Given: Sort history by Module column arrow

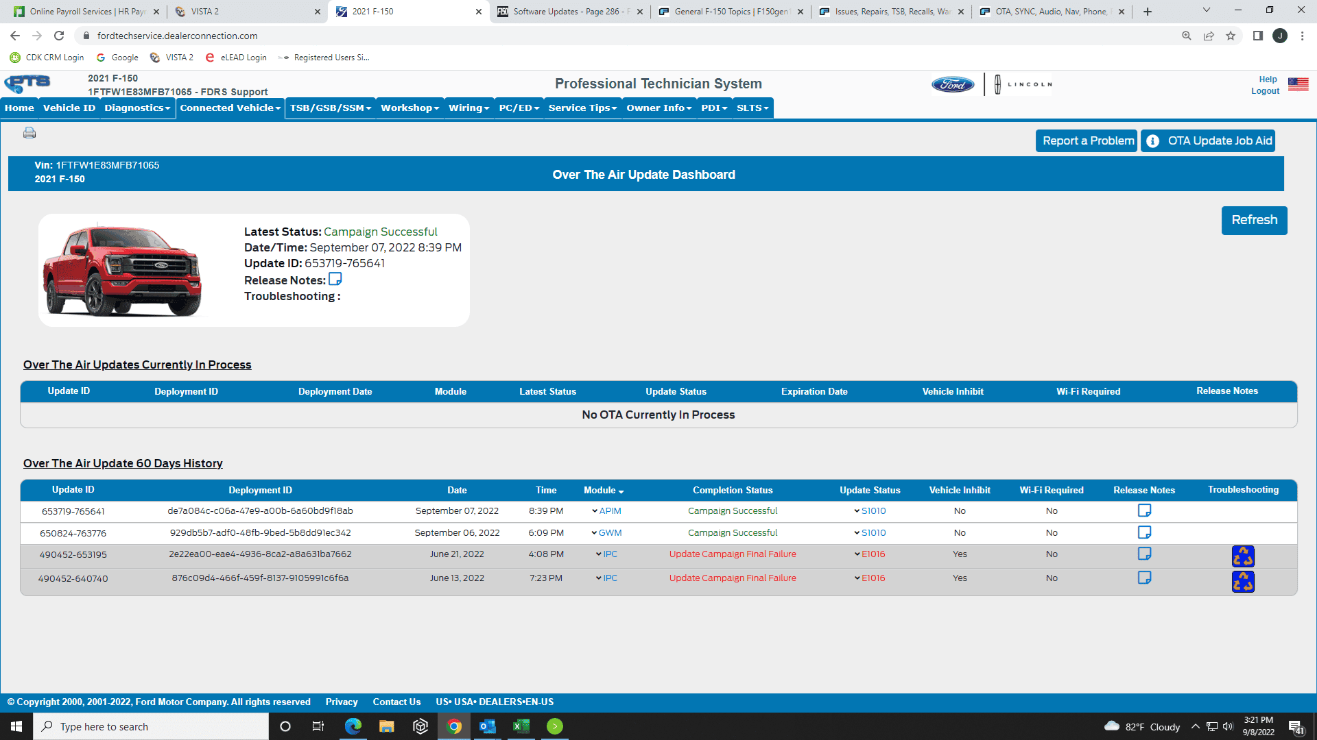Looking at the screenshot, I should point(621,491).
